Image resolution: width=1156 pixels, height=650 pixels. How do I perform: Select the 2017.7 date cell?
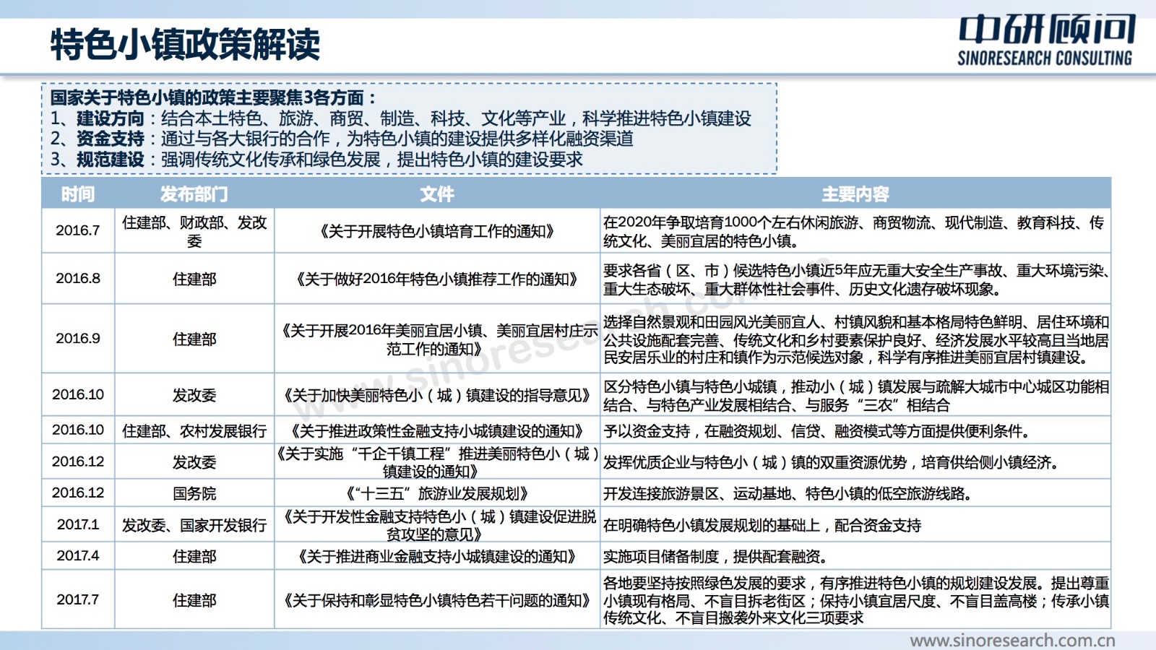coord(78,599)
